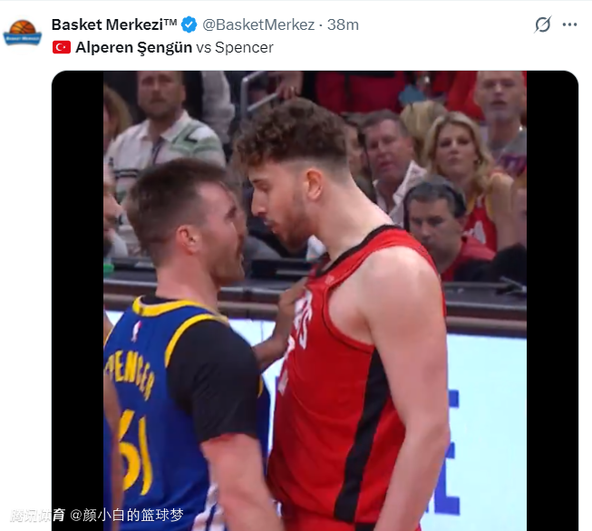Open the three-dot more options menu
This screenshot has height=531, width=592.
(569, 24)
